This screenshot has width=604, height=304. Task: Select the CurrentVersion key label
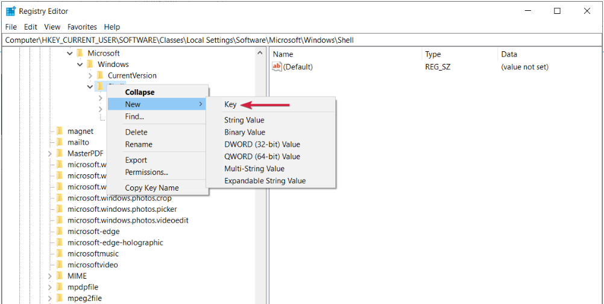click(132, 75)
